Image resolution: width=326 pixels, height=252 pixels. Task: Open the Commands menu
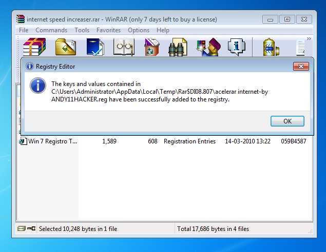click(x=51, y=30)
